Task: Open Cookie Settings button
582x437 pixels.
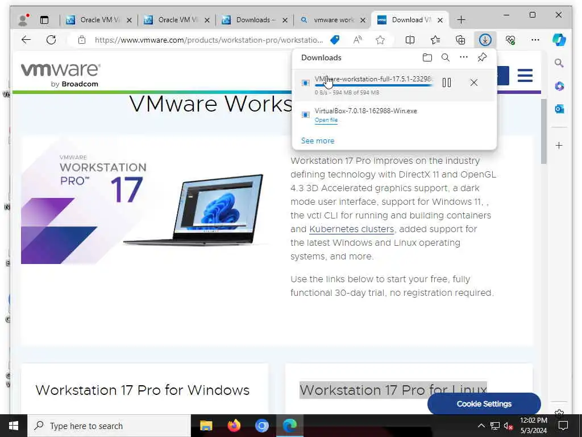Action: point(484,403)
